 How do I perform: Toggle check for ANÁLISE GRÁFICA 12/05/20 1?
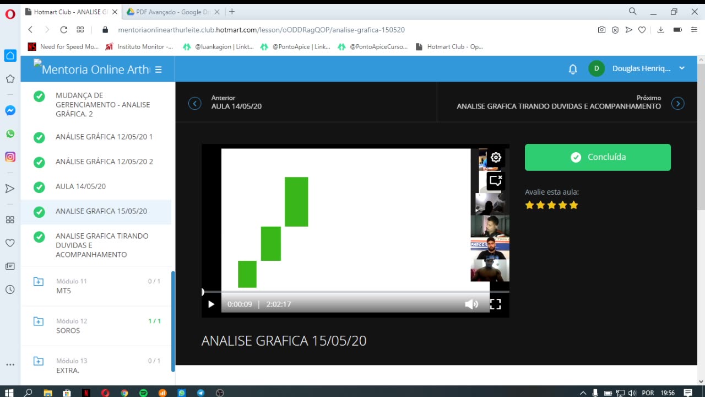click(x=39, y=137)
